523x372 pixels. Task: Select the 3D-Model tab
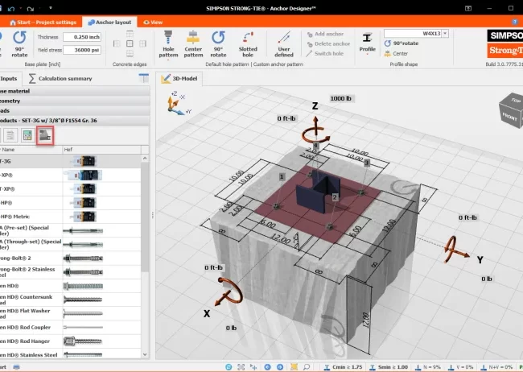pyautogui.click(x=179, y=78)
